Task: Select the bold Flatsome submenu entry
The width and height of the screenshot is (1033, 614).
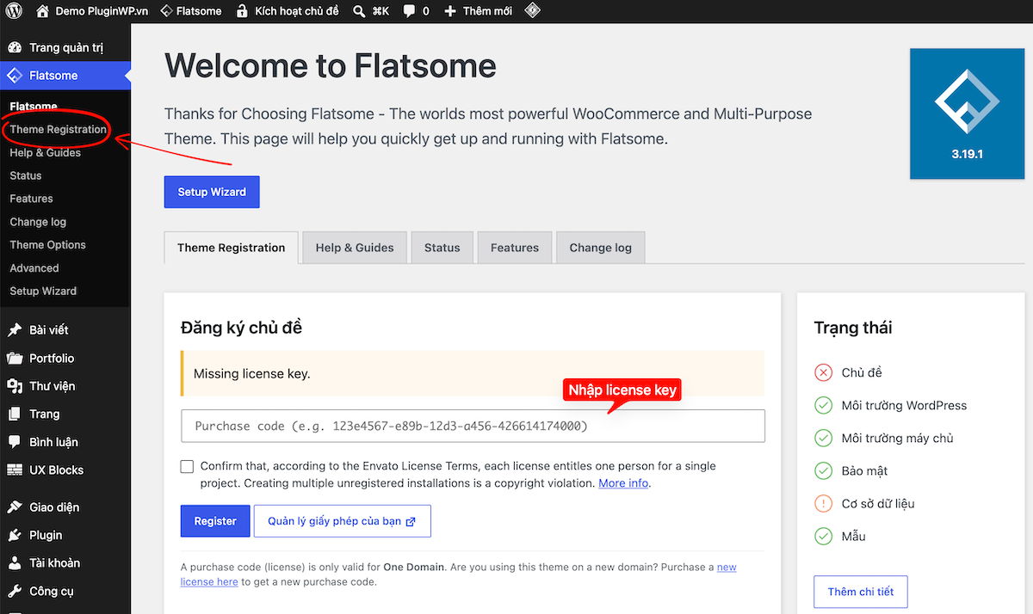Action: pyautogui.click(x=34, y=107)
